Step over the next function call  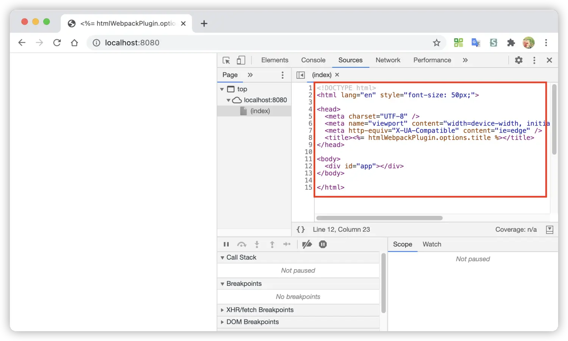(242, 244)
